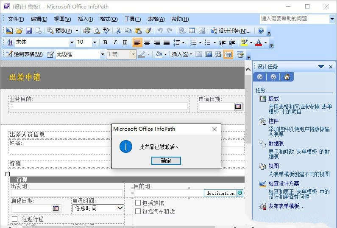
Task: Open the font name 宋体 dropdown
Action: (72, 42)
